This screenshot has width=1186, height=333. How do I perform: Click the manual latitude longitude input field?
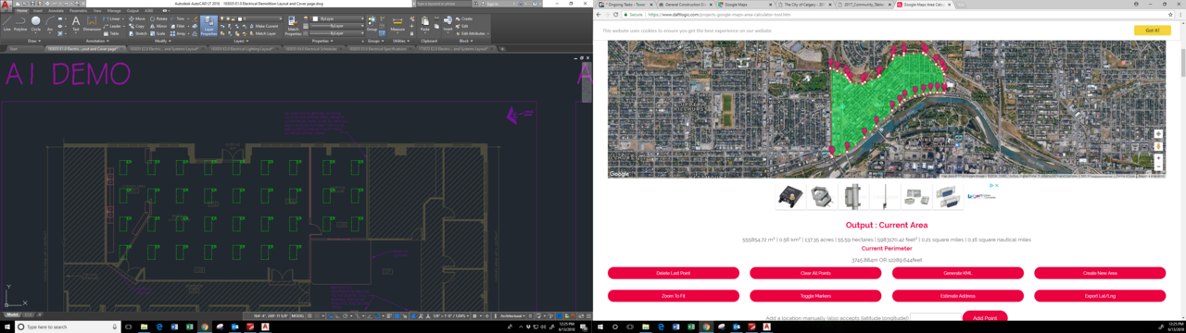pyautogui.click(x=934, y=318)
